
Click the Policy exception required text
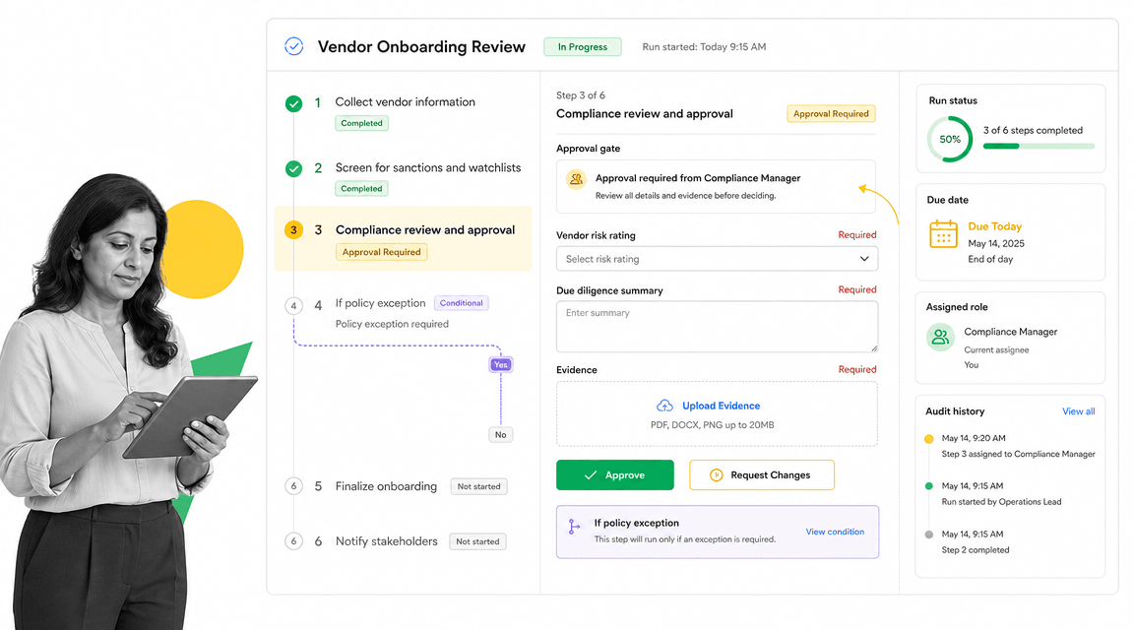pos(392,324)
